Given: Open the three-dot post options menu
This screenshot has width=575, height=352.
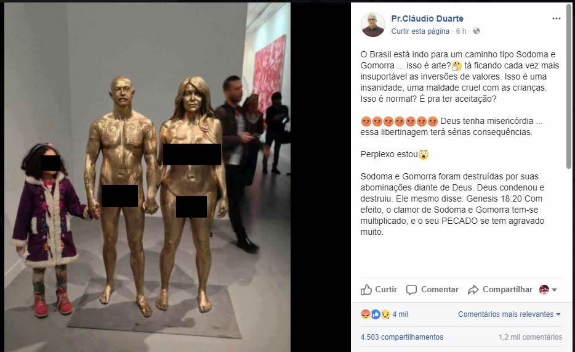Looking at the screenshot, I should (557, 18).
